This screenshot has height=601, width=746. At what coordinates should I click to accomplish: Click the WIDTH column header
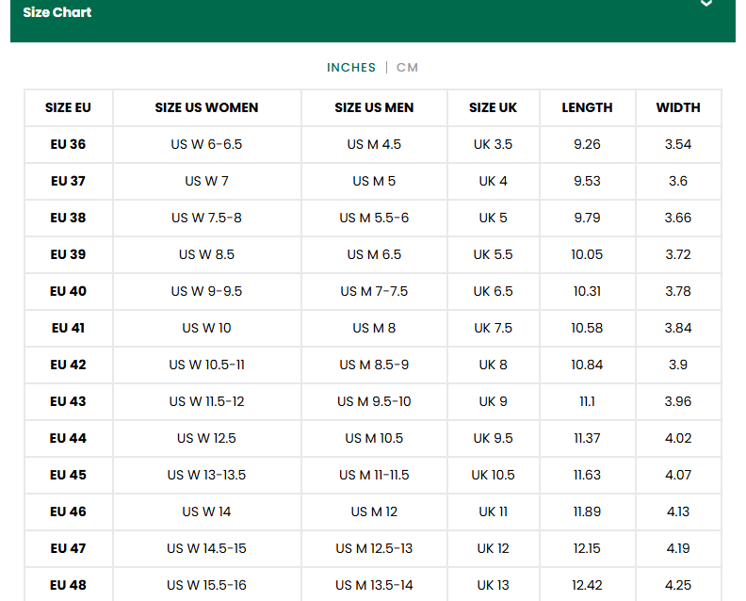(678, 107)
